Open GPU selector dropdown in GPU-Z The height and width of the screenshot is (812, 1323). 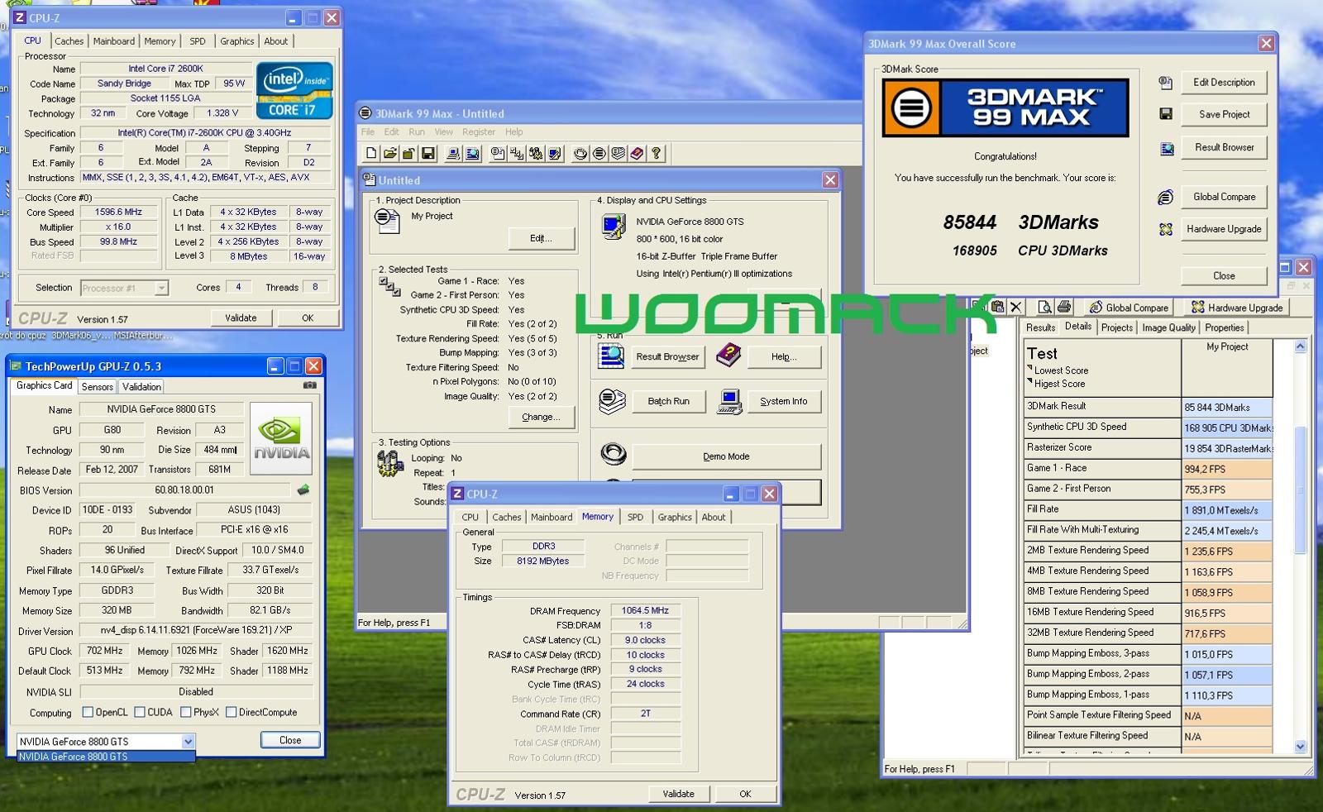pos(188,741)
